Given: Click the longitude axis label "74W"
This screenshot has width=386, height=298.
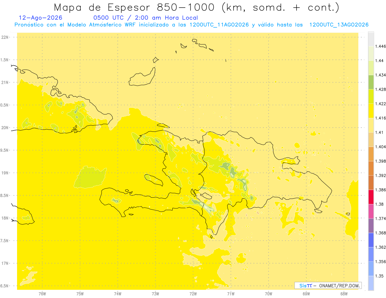Looking at the screenshot, I should (118, 294).
